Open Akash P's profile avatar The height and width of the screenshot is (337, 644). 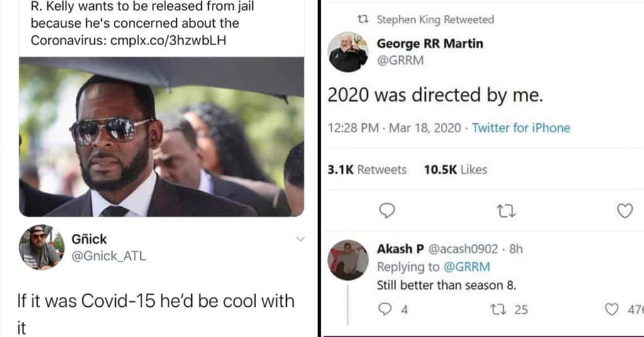pyautogui.click(x=348, y=260)
